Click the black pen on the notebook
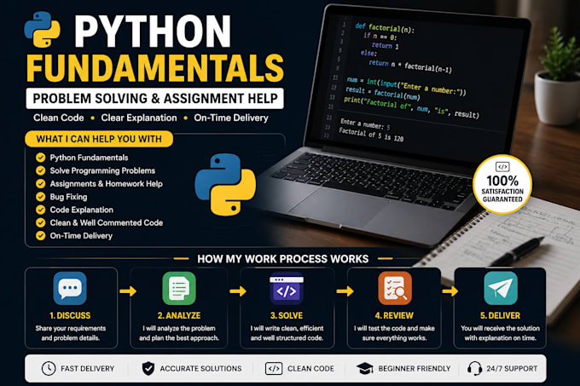 516,251
